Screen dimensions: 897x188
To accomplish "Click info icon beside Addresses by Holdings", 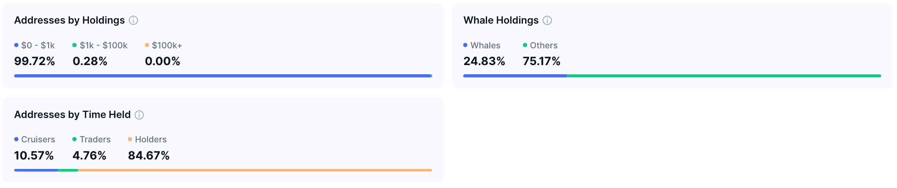I will click(133, 20).
